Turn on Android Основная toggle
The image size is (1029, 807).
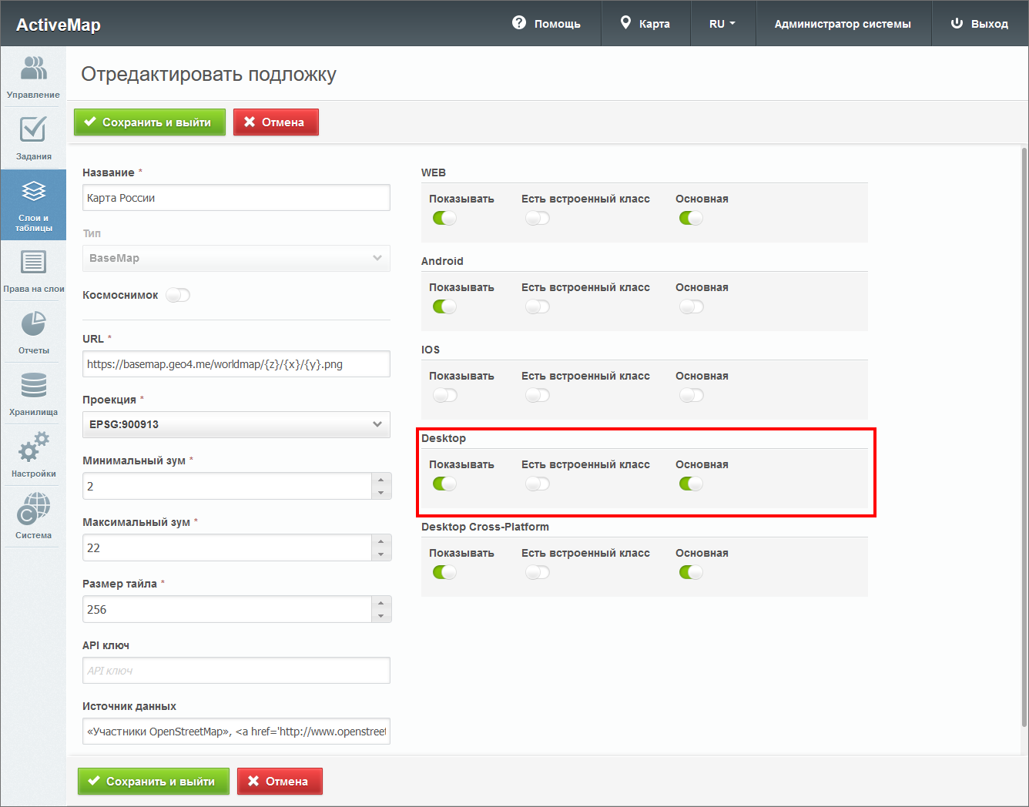tap(691, 307)
